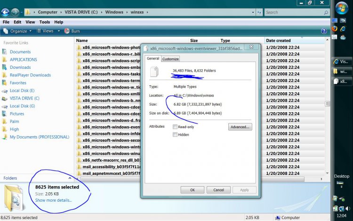
Task: Click the Advanced... button
Action: click(240, 127)
